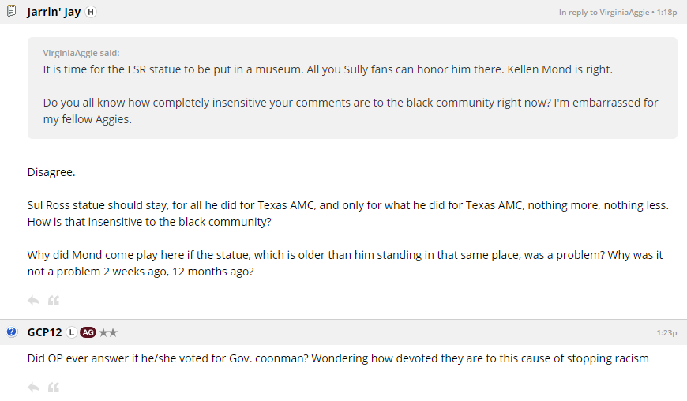The width and height of the screenshot is (687, 401).
Task: Click the 'Disagree.' line in Jarrin' Jay's post
Action: 51,171
